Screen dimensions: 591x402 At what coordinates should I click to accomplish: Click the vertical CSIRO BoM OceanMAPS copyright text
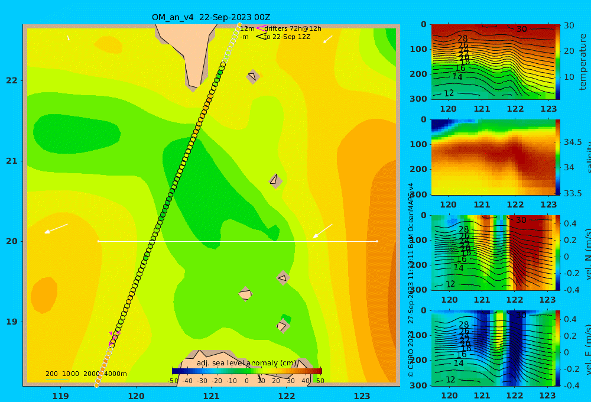pos(411,280)
